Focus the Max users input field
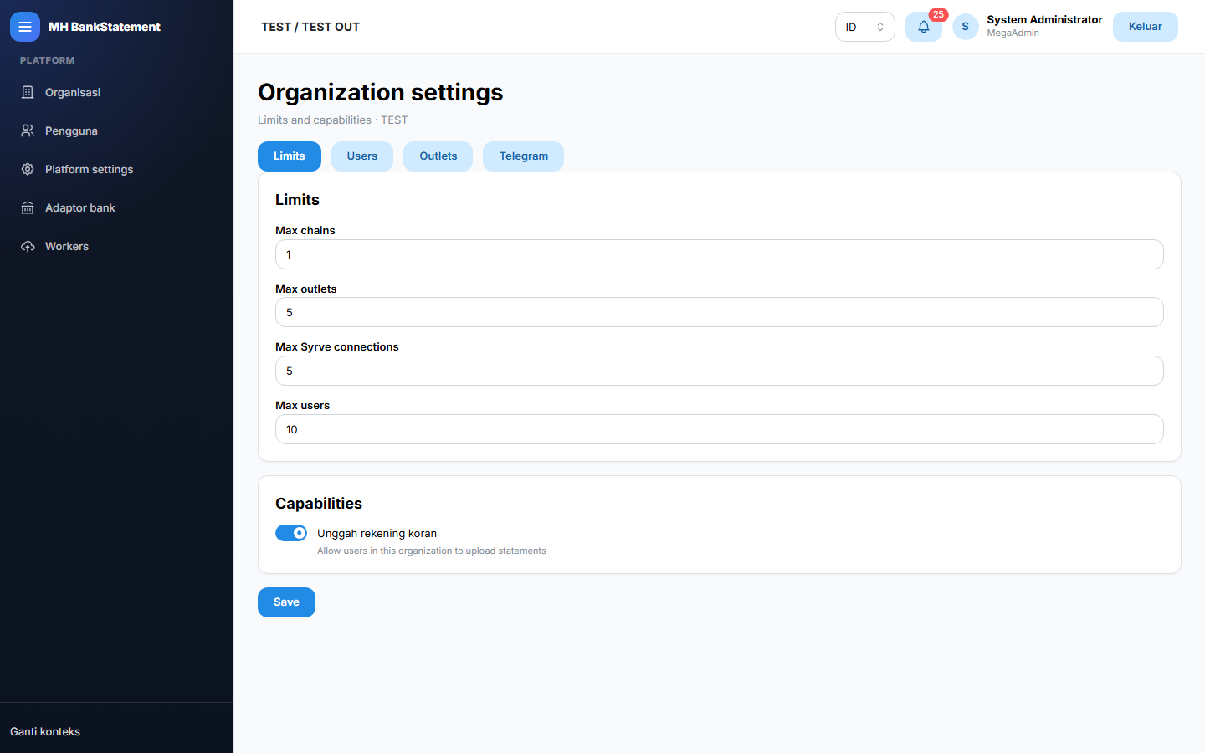 pos(720,429)
